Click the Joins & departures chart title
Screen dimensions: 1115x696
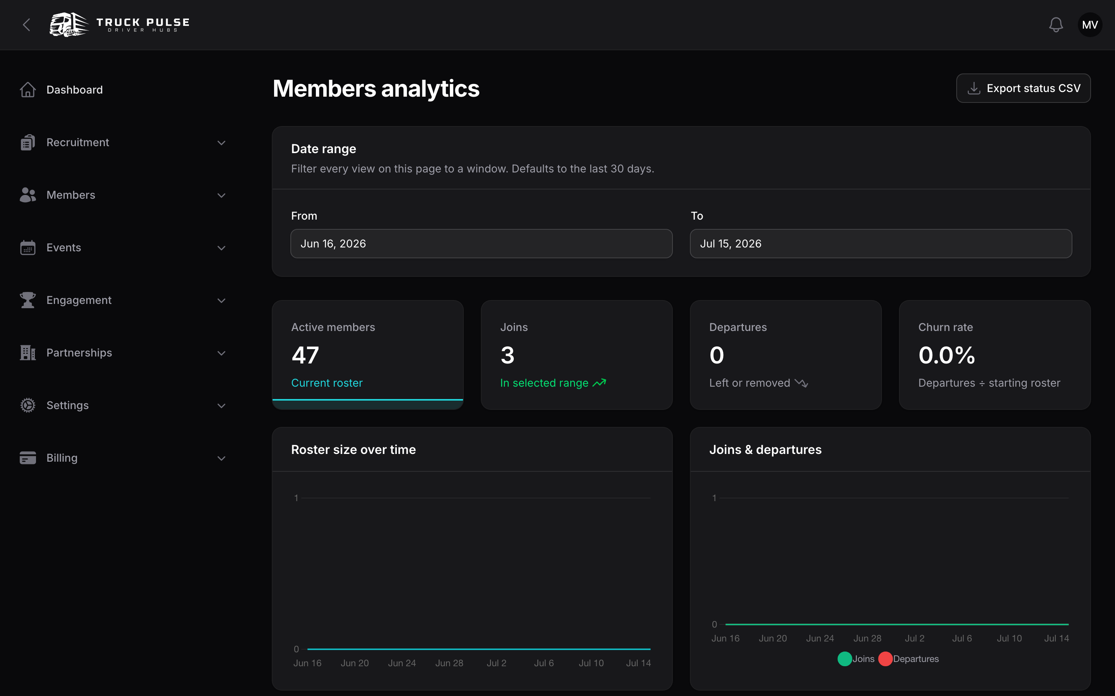[x=765, y=450]
